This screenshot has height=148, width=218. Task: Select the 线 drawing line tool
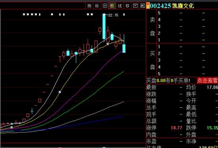[120, 6]
